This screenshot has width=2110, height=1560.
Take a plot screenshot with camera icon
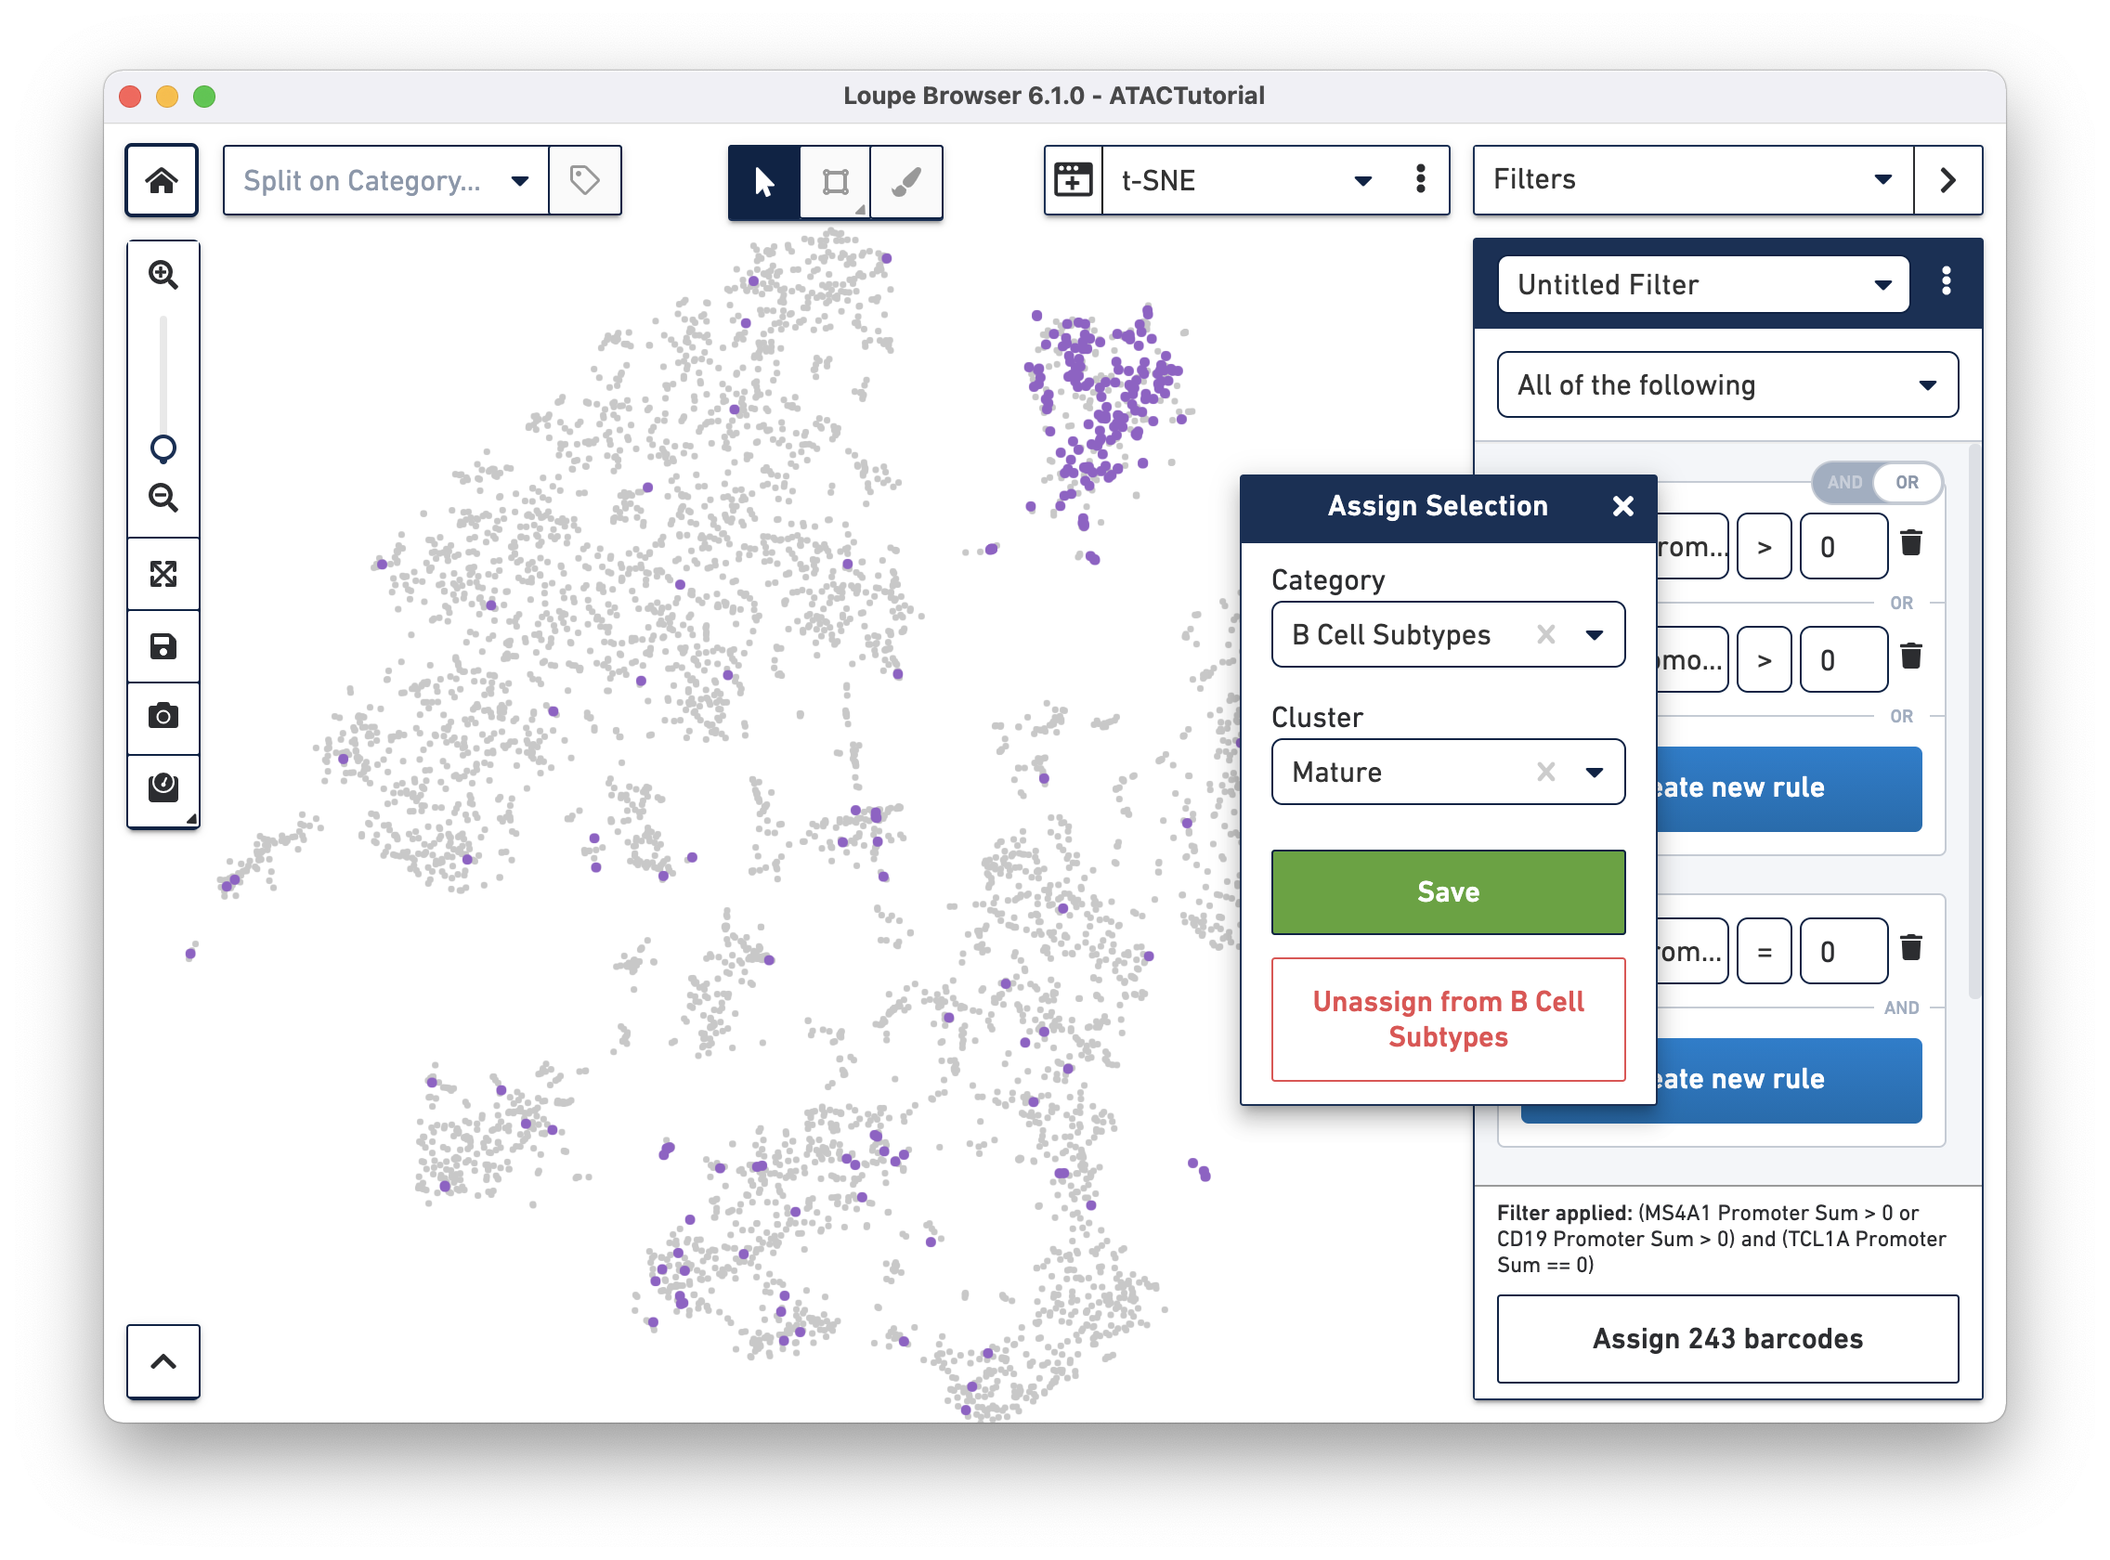pyautogui.click(x=163, y=717)
